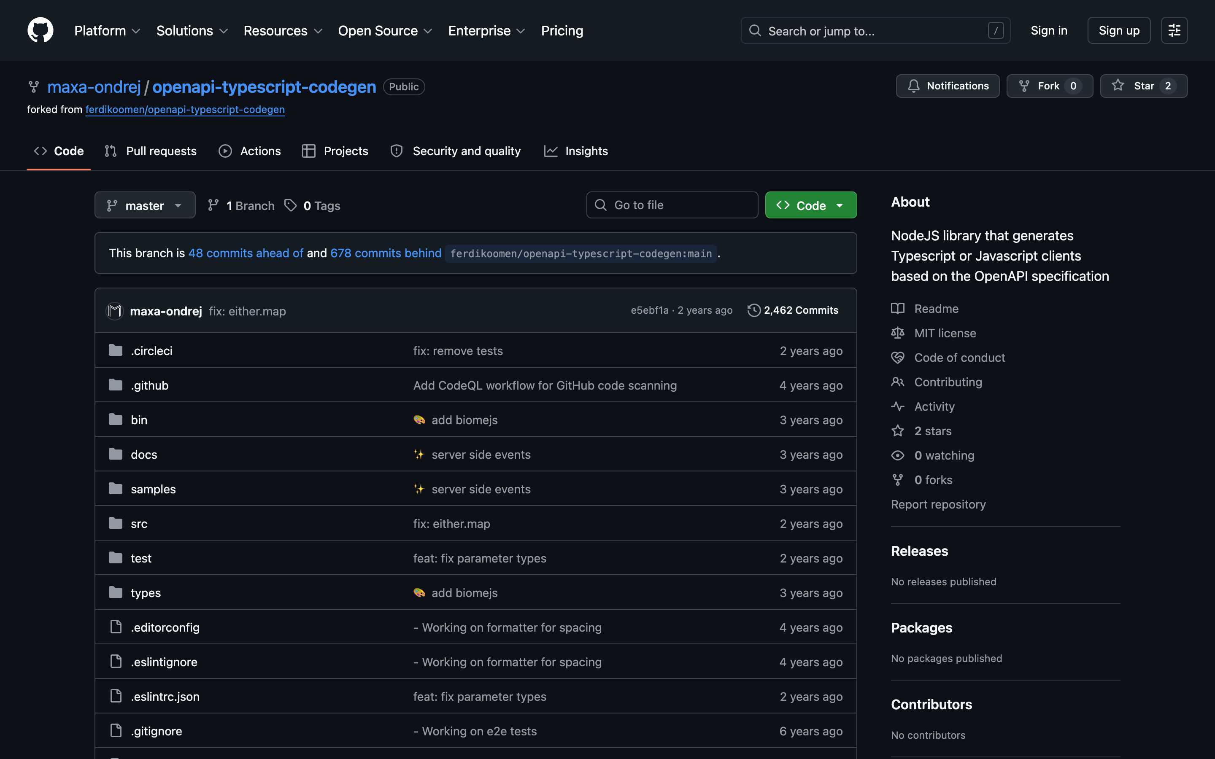1215x759 pixels.
Task: Open 'Add CodeQL workflow' commit message
Action: click(x=545, y=385)
